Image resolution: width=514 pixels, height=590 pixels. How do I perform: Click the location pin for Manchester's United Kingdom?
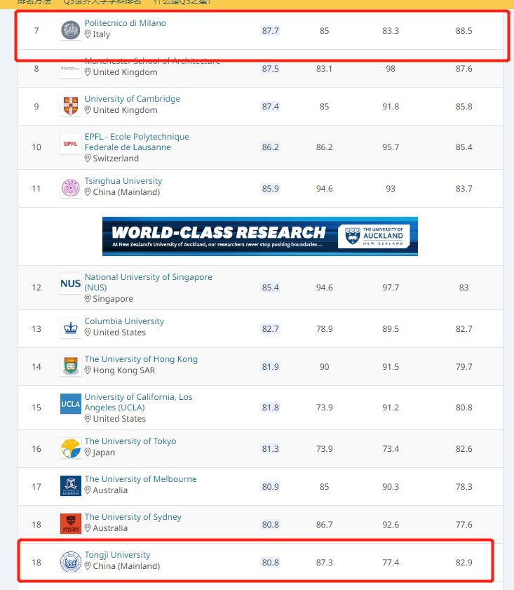88,72
